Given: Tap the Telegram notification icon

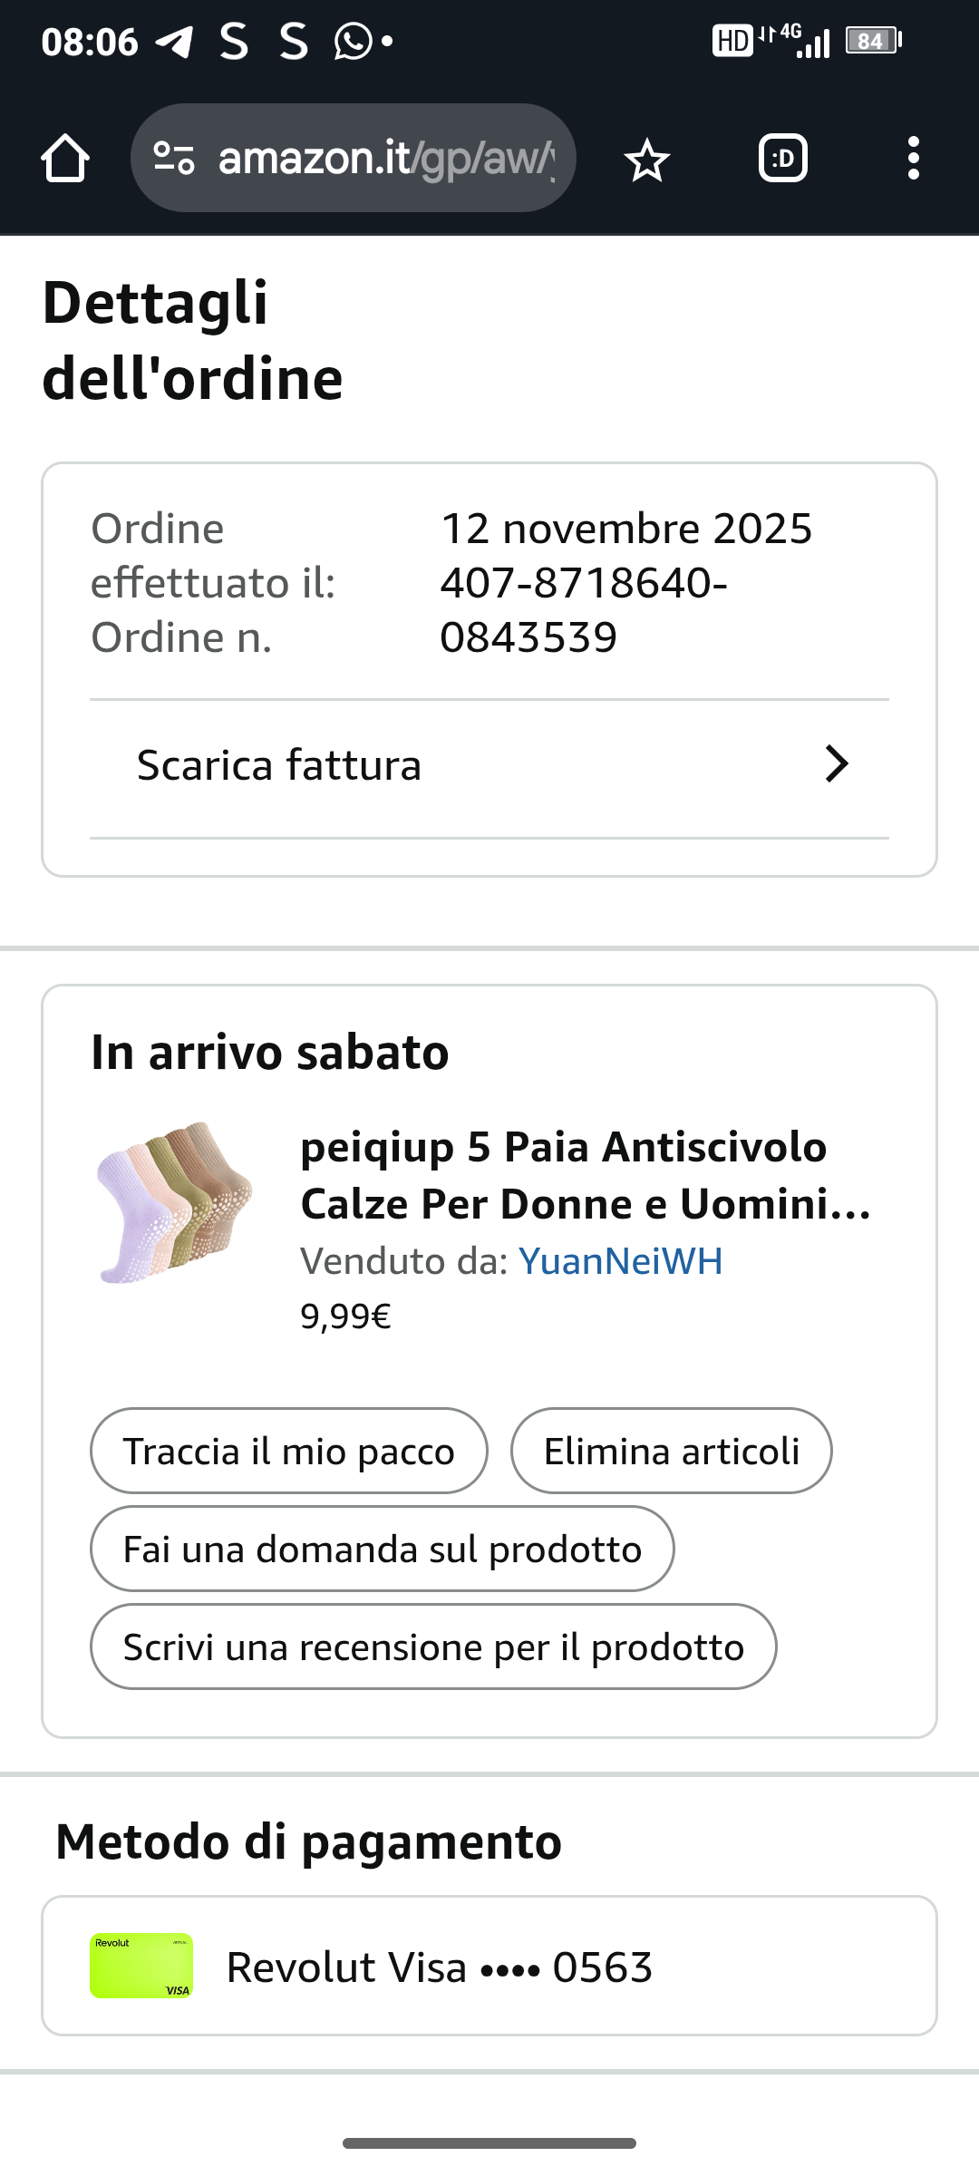Looking at the screenshot, I should [x=174, y=42].
